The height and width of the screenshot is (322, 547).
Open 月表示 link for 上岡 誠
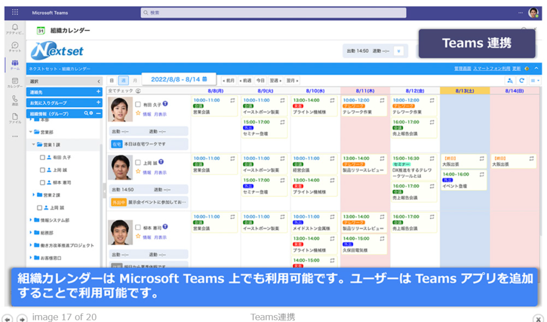coord(160,172)
